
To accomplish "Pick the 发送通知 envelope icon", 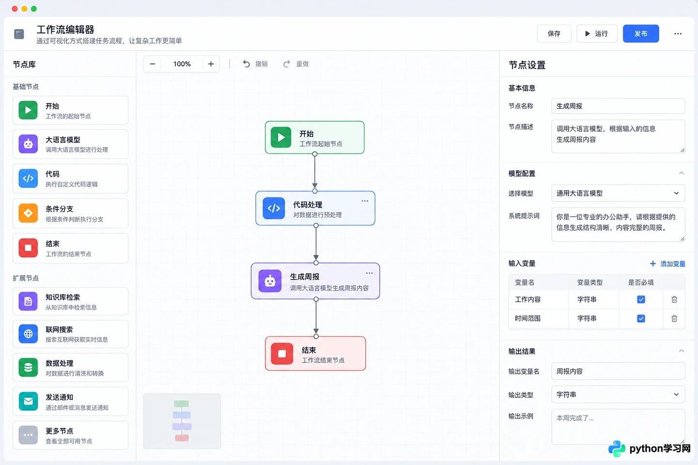I will point(28,401).
